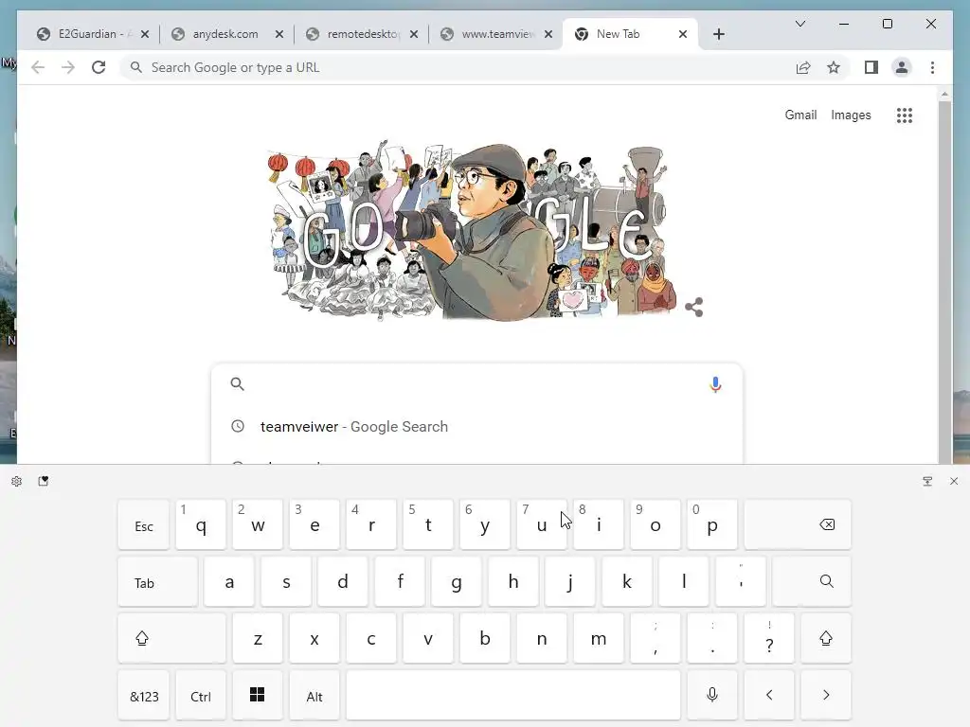Screen dimensions: 970x727
Task: Focus the Google search box
Action: [476, 384]
